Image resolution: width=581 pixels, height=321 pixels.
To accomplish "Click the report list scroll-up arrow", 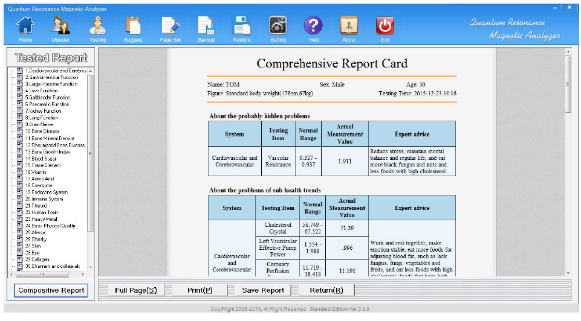I will click(x=91, y=71).
